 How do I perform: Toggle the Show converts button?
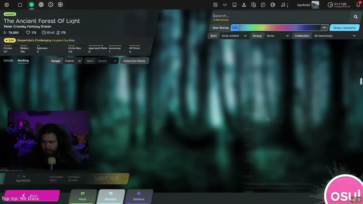344,28
